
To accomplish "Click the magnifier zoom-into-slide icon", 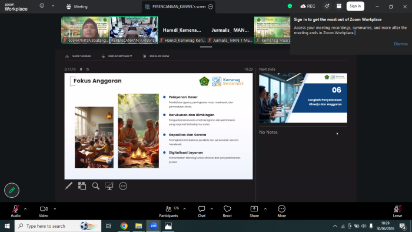I will click(95, 186).
